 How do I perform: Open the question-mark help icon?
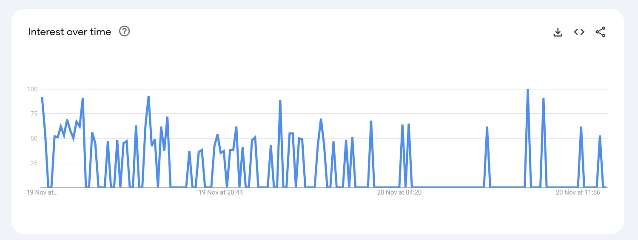point(124,31)
